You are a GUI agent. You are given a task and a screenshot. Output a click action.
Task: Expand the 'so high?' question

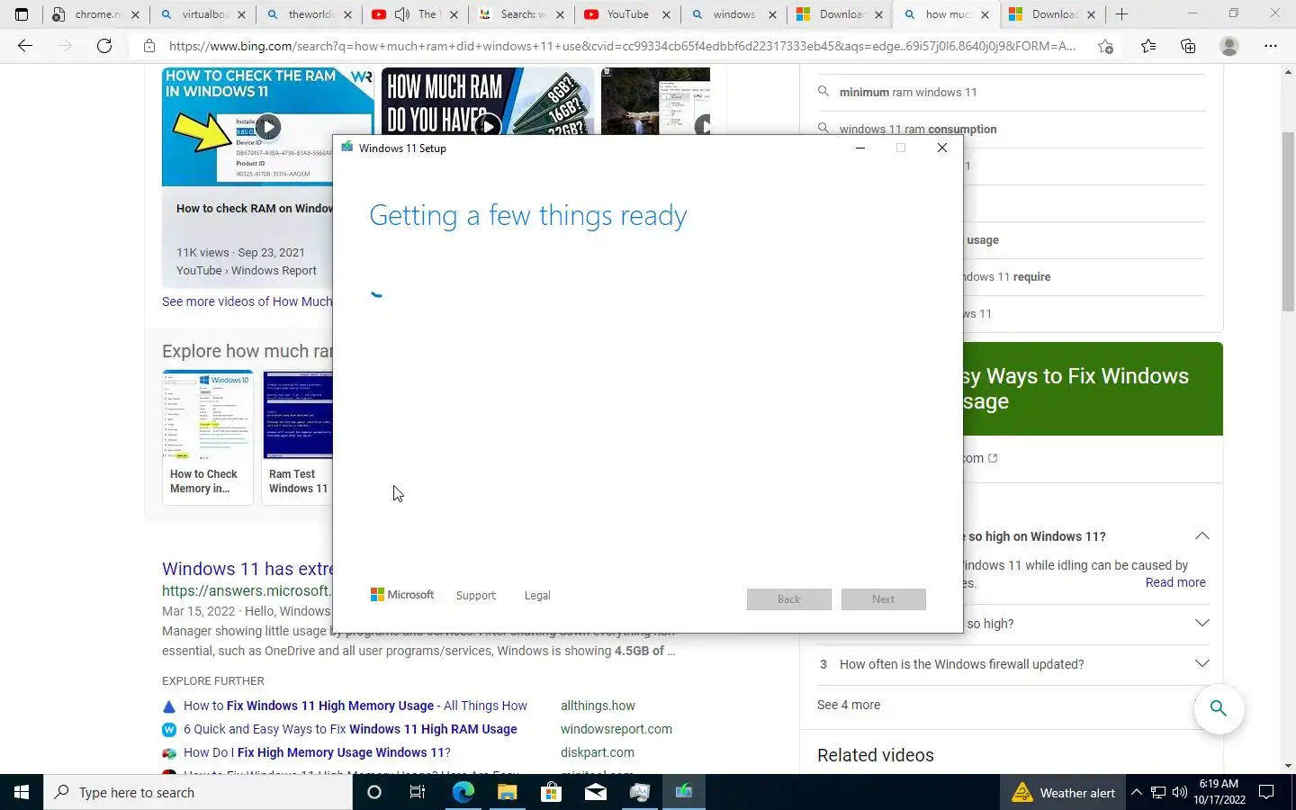[x=1201, y=623]
